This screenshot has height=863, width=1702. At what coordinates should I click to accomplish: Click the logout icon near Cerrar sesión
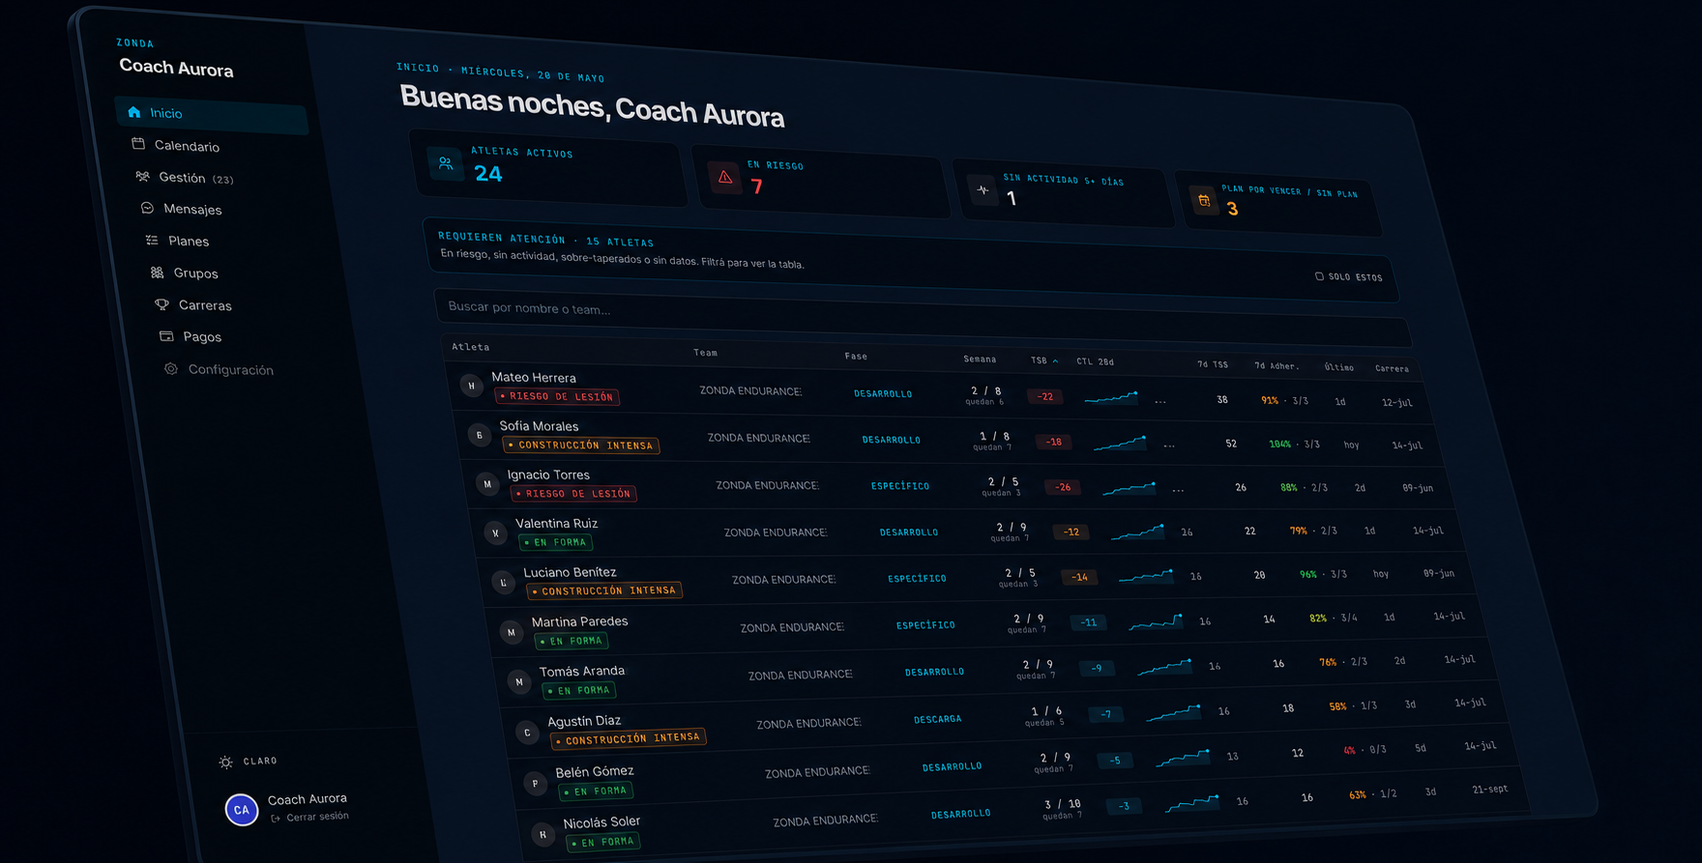(x=276, y=818)
